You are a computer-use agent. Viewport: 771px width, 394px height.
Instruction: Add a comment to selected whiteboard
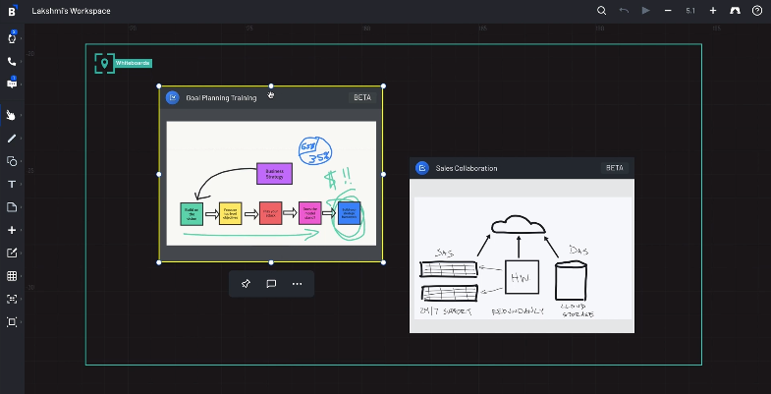(271, 284)
